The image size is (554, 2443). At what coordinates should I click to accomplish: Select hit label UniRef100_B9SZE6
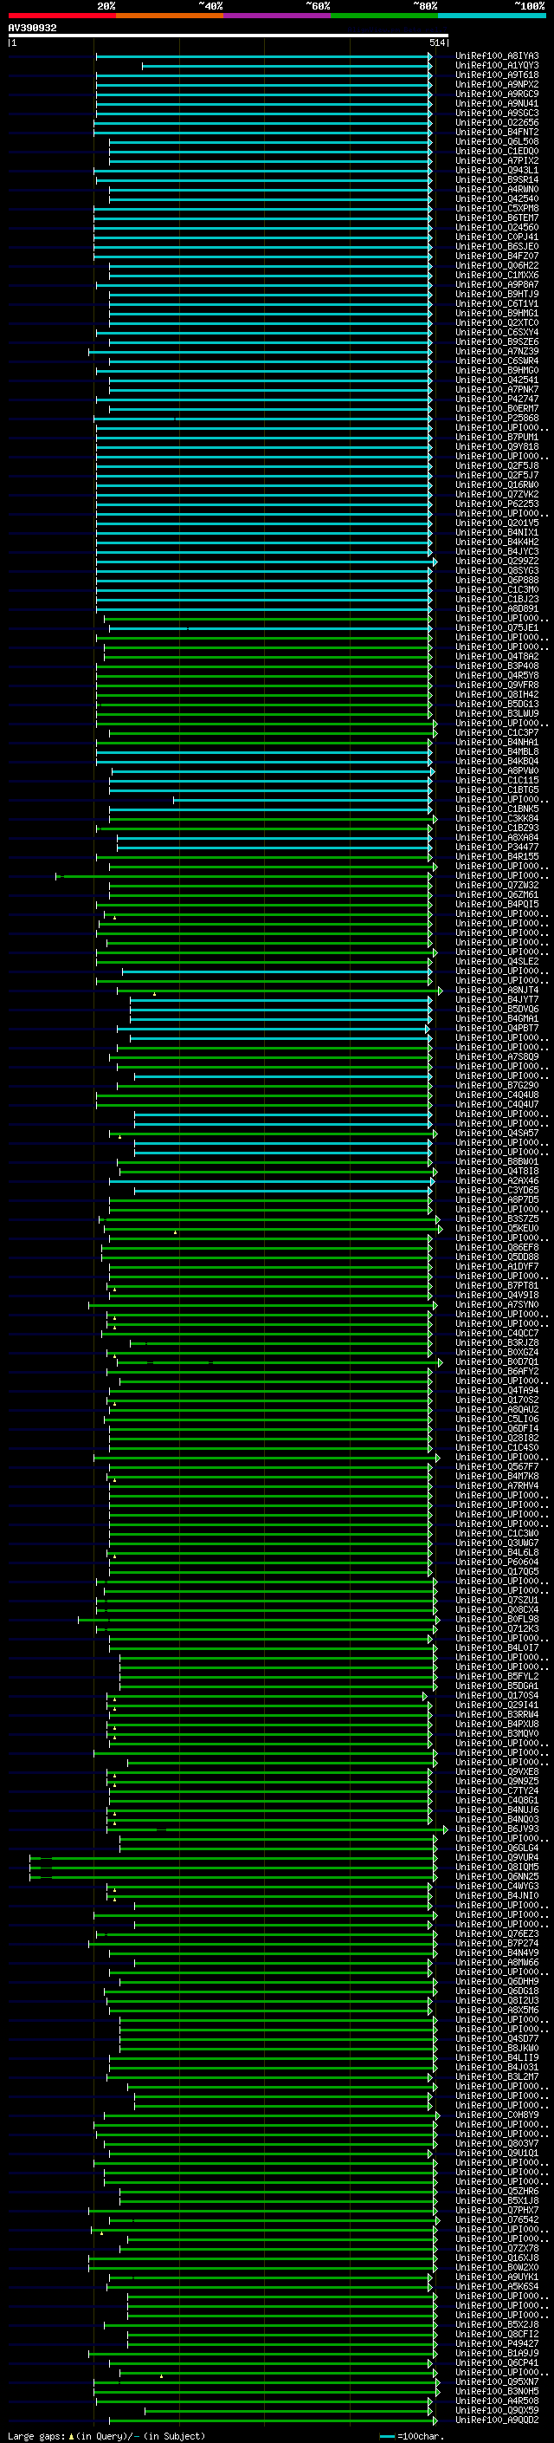pyautogui.click(x=497, y=342)
